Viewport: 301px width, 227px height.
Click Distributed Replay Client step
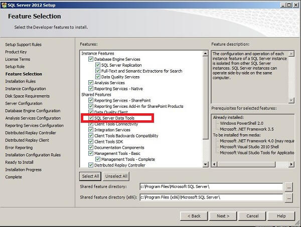tap(27, 140)
